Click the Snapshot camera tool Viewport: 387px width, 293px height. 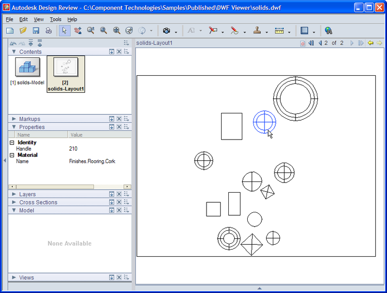point(167,30)
